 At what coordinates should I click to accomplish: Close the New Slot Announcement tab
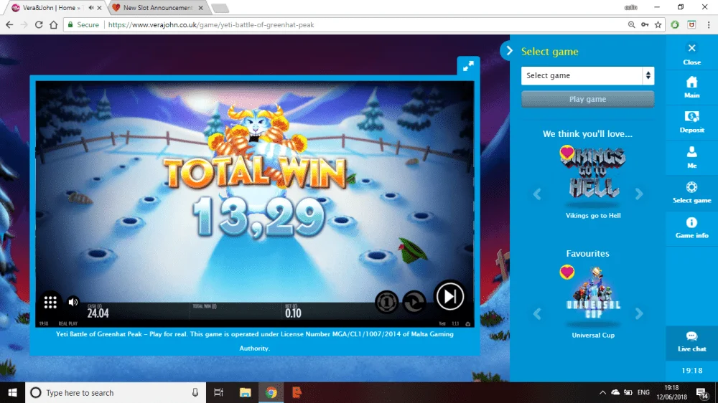[x=200, y=8]
